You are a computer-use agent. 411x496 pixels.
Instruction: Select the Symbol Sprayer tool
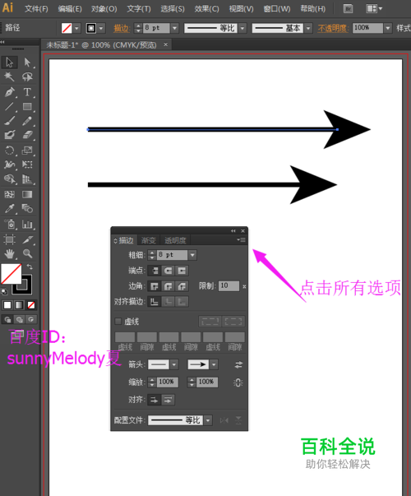click(10, 225)
